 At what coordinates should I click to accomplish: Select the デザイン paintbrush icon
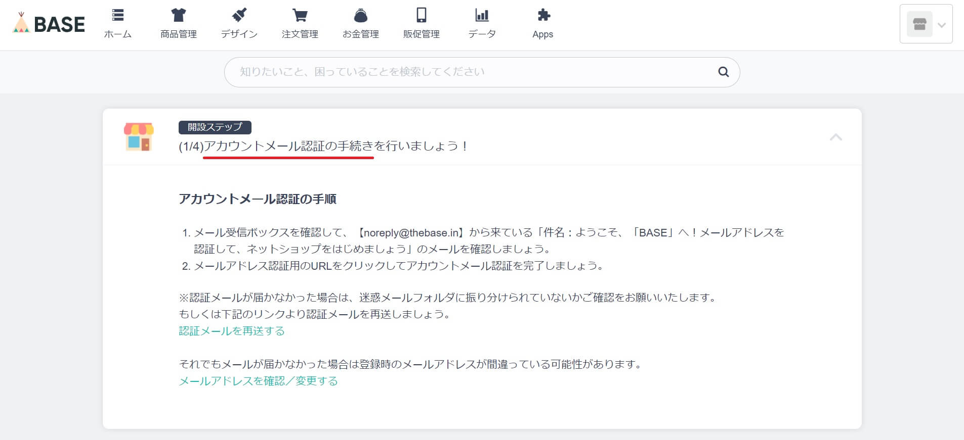coord(239,15)
